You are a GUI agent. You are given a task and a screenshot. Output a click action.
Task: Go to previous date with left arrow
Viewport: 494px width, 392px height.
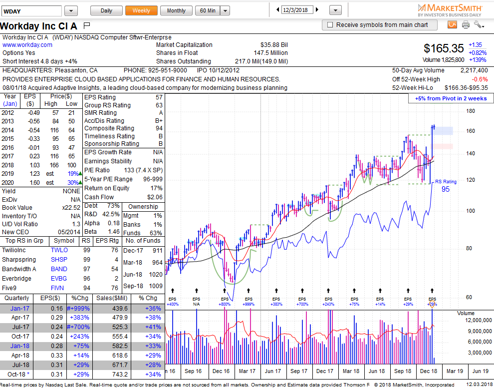click(277, 10)
